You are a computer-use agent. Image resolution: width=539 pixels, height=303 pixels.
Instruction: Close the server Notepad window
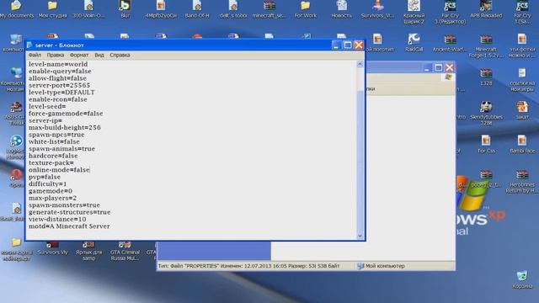(x=359, y=45)
